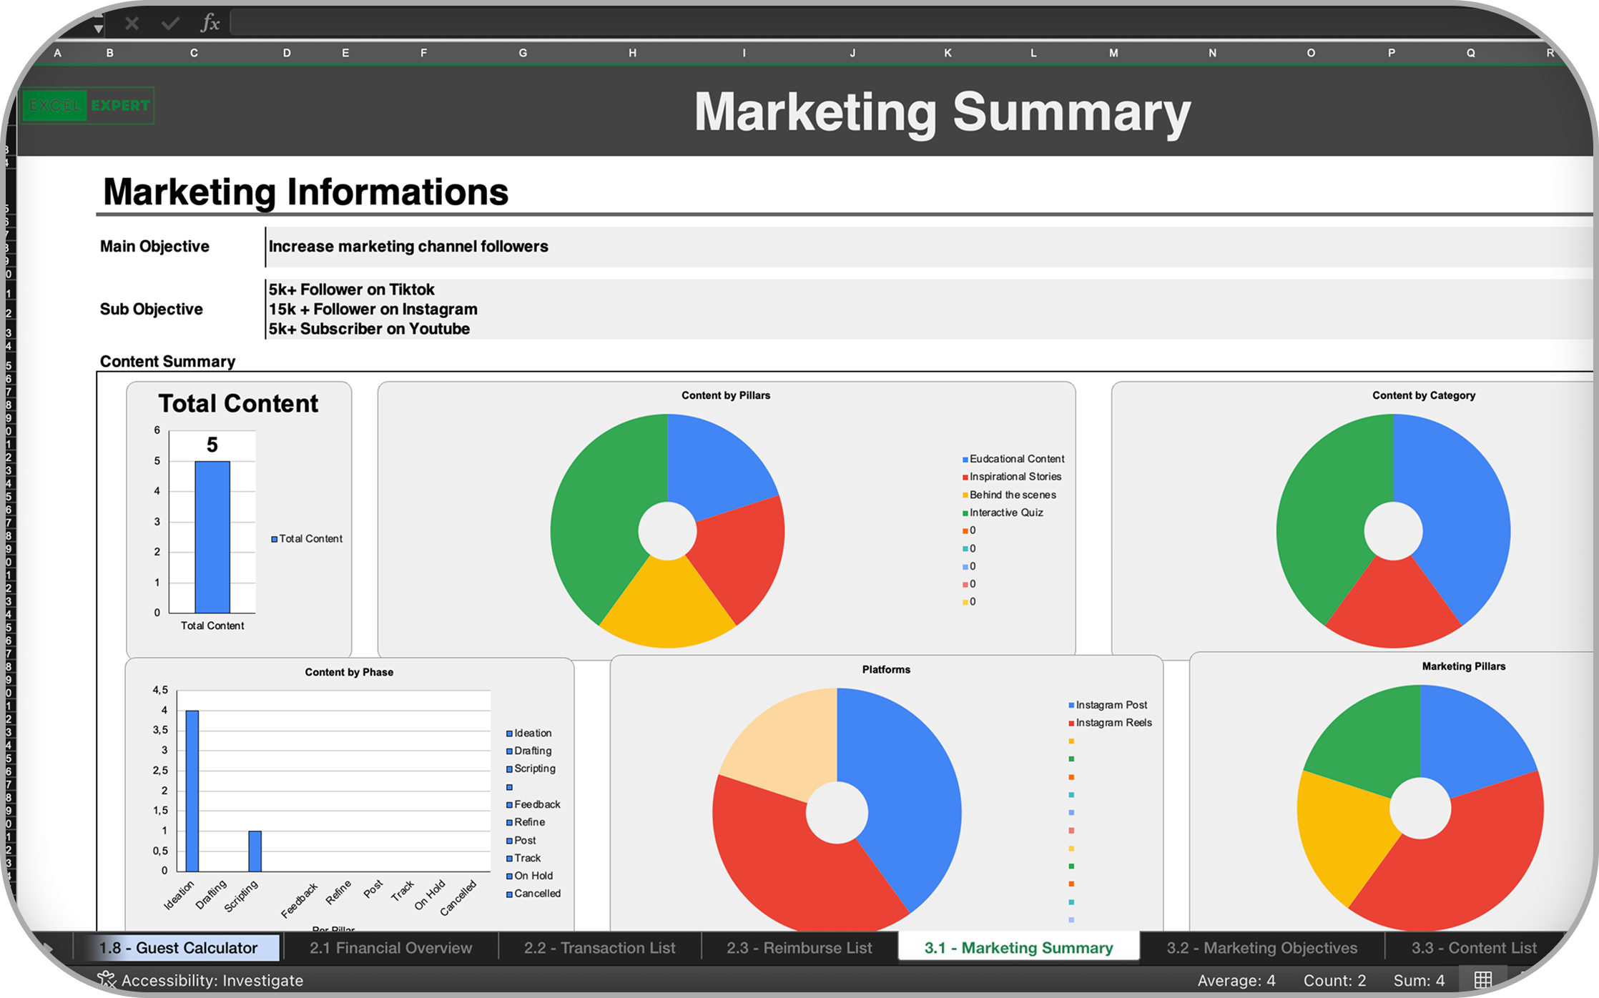Switch to Normal grid view icon

click(1482, 980)
